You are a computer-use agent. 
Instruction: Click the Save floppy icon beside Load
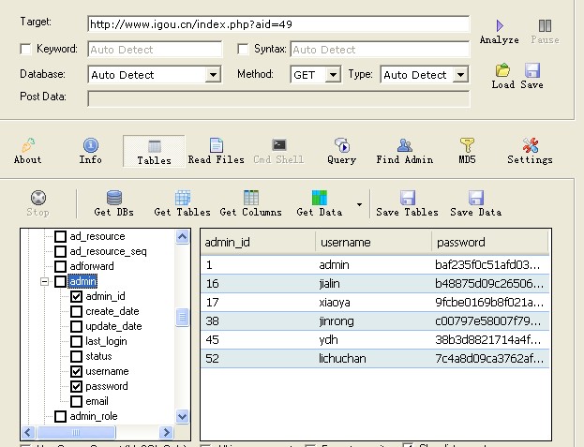(532, 70)
